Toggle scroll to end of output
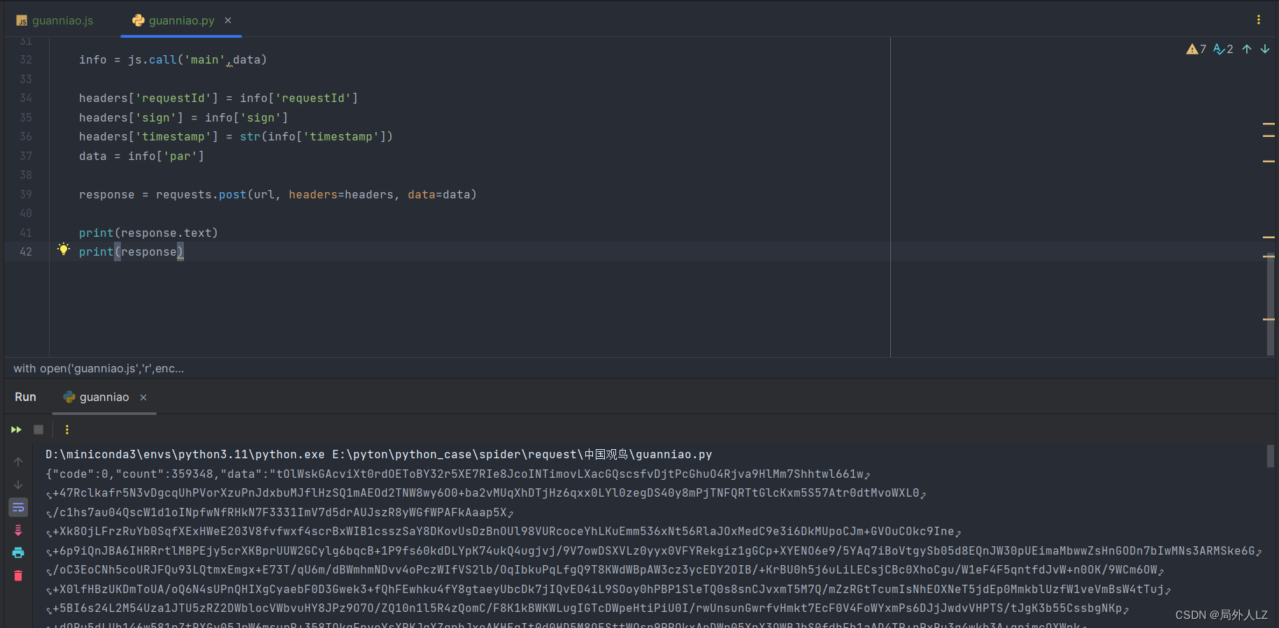This screenshot has width=1279, height=628. [x=18, y=530]
